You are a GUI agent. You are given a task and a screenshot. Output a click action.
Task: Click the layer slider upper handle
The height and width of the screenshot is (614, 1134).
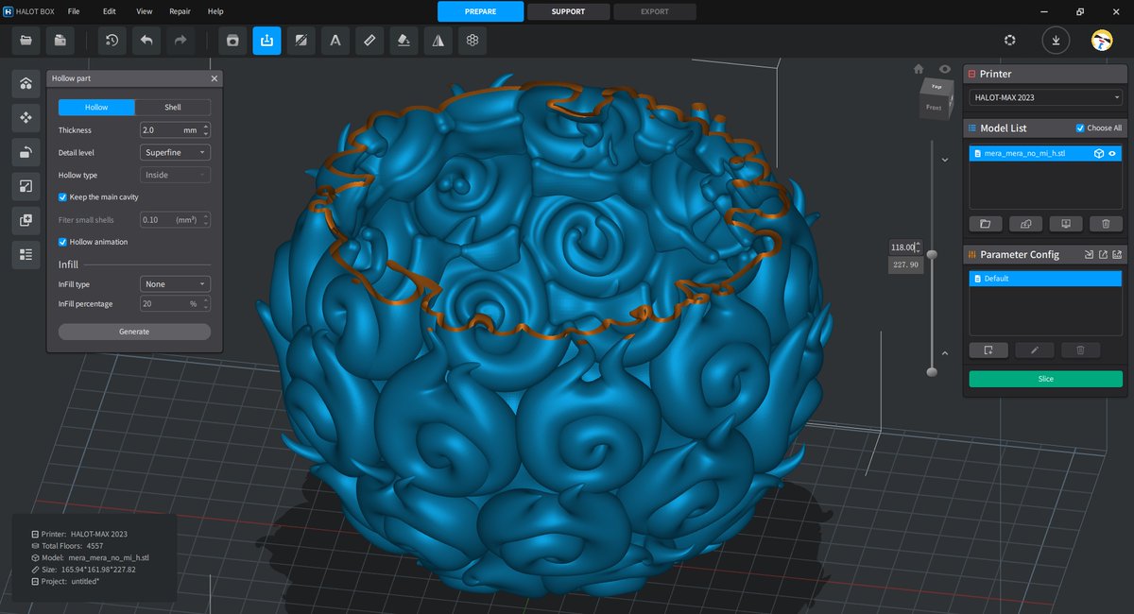pos(932,254)
